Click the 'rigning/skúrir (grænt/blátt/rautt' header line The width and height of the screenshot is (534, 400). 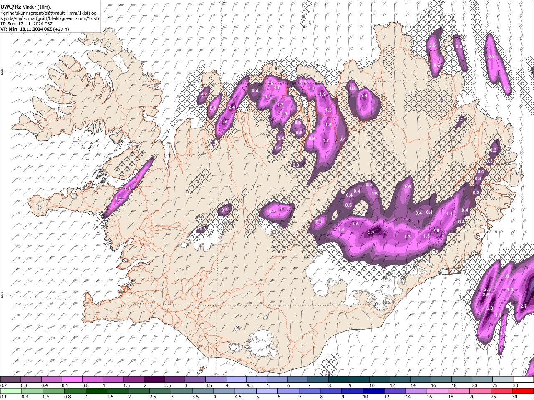coord(48,13)
